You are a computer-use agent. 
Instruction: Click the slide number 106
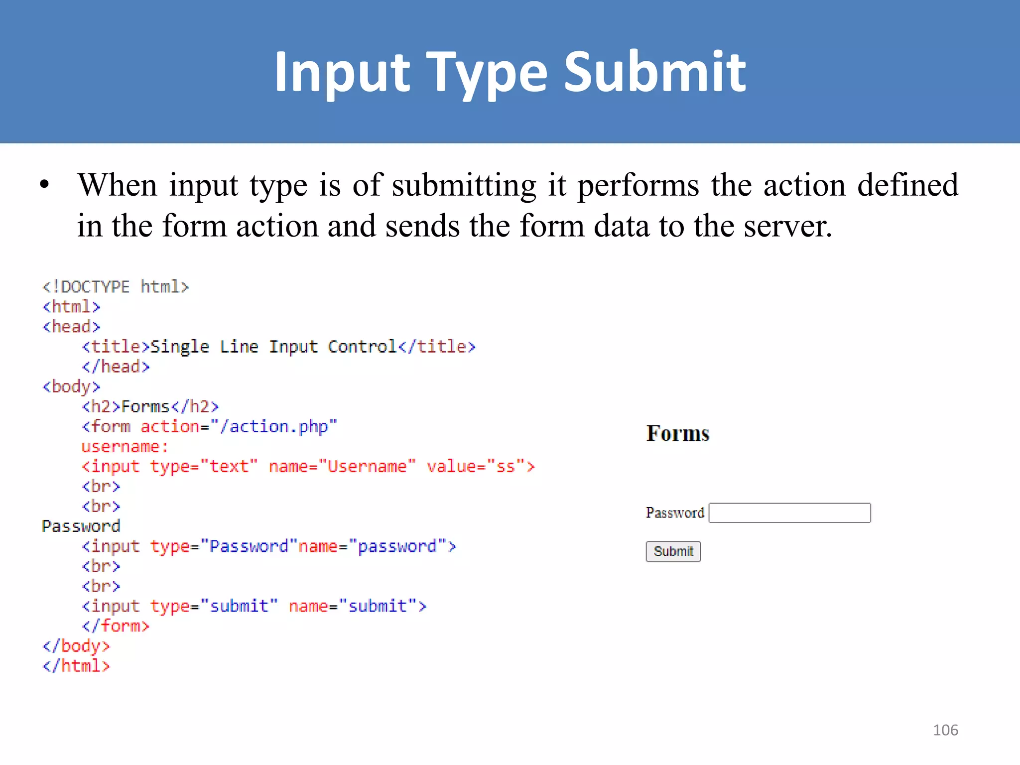click(x=945, y=730)
